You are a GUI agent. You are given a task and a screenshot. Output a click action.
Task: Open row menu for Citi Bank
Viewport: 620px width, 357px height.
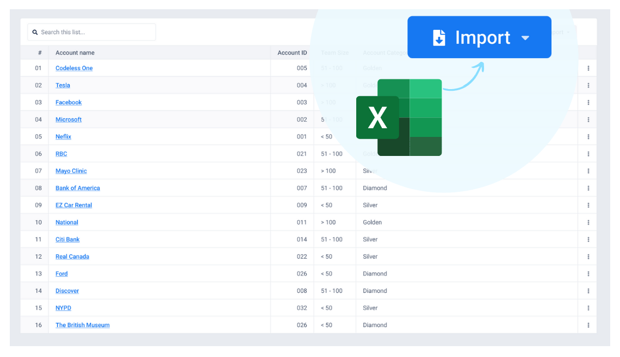click(x=588, y=239)
